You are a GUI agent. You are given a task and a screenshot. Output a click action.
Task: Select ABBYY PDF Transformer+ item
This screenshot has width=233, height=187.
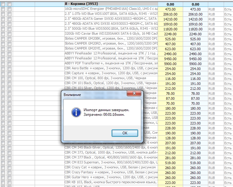point(111,63)
